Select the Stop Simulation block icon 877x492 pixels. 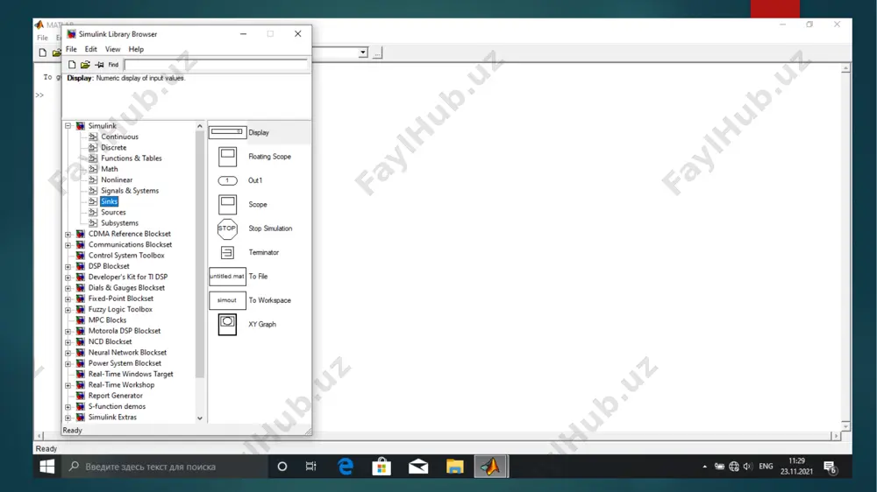click(x=227, y=228)
